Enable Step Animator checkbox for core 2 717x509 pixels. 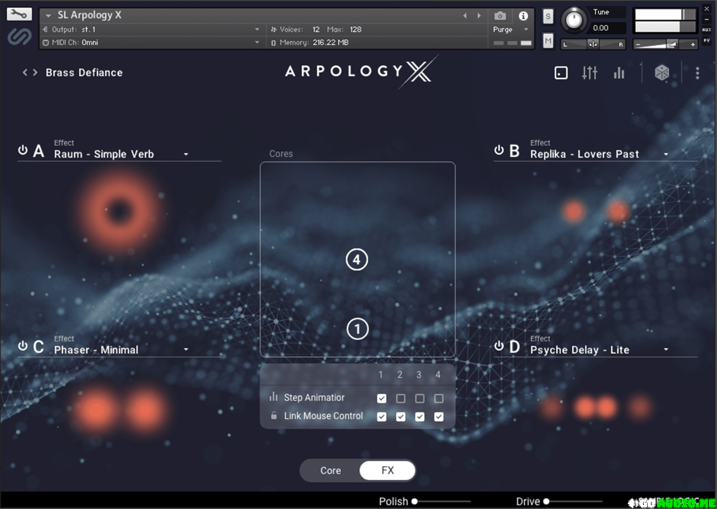(401, 398)
